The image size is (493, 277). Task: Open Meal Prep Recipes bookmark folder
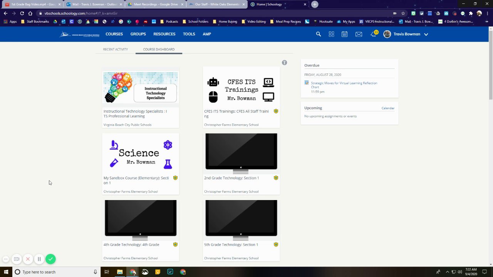click(285, 22)
